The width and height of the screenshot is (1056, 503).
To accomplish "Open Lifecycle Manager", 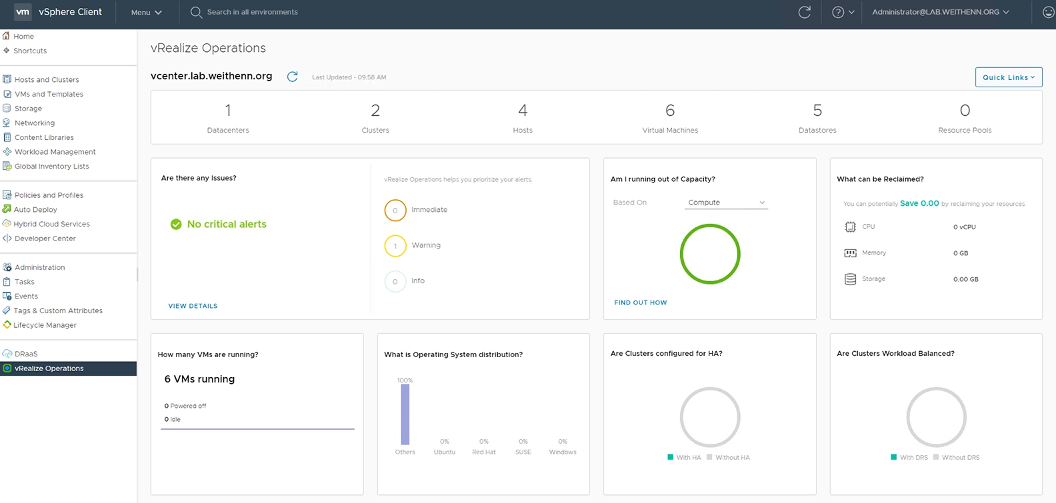I will tap(45, 325).
